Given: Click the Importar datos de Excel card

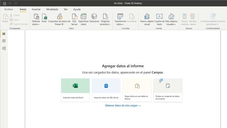Looking at the screenshot, I should point(75,90).
